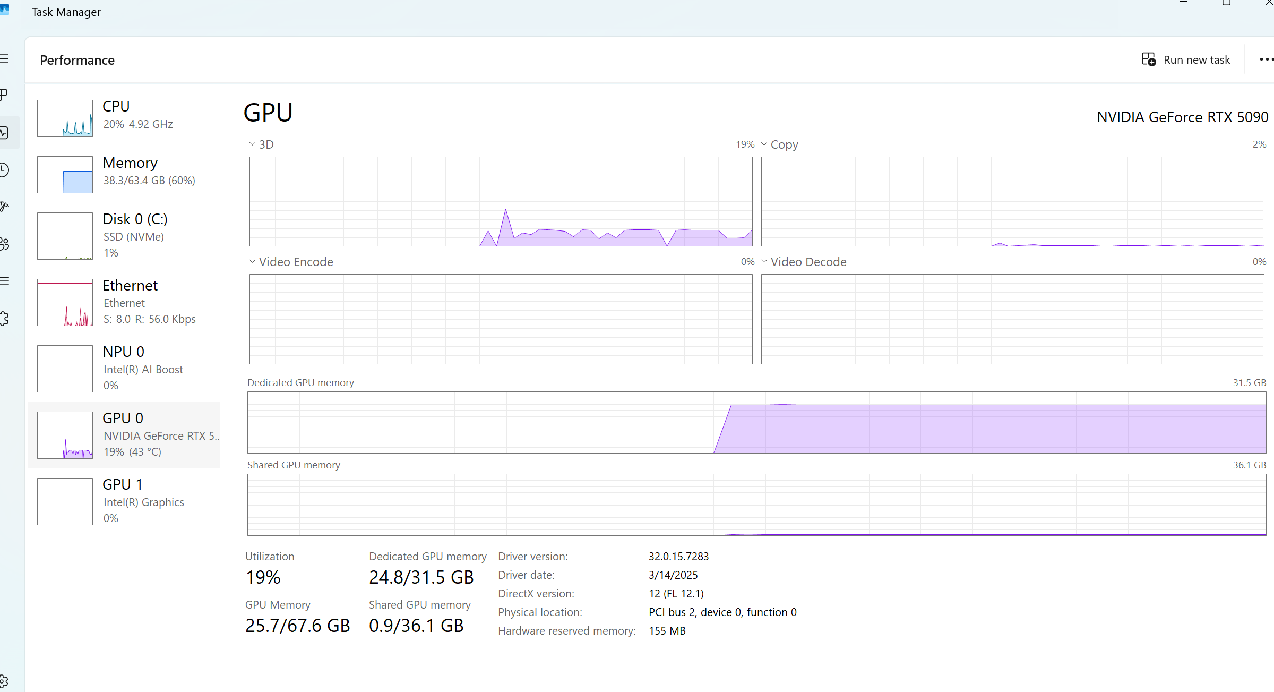Click driver date 3/14/2025
This screenshot has height=692, width=1274.
[673, 575]
